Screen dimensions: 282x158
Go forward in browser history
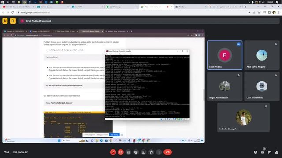point(8,13)
